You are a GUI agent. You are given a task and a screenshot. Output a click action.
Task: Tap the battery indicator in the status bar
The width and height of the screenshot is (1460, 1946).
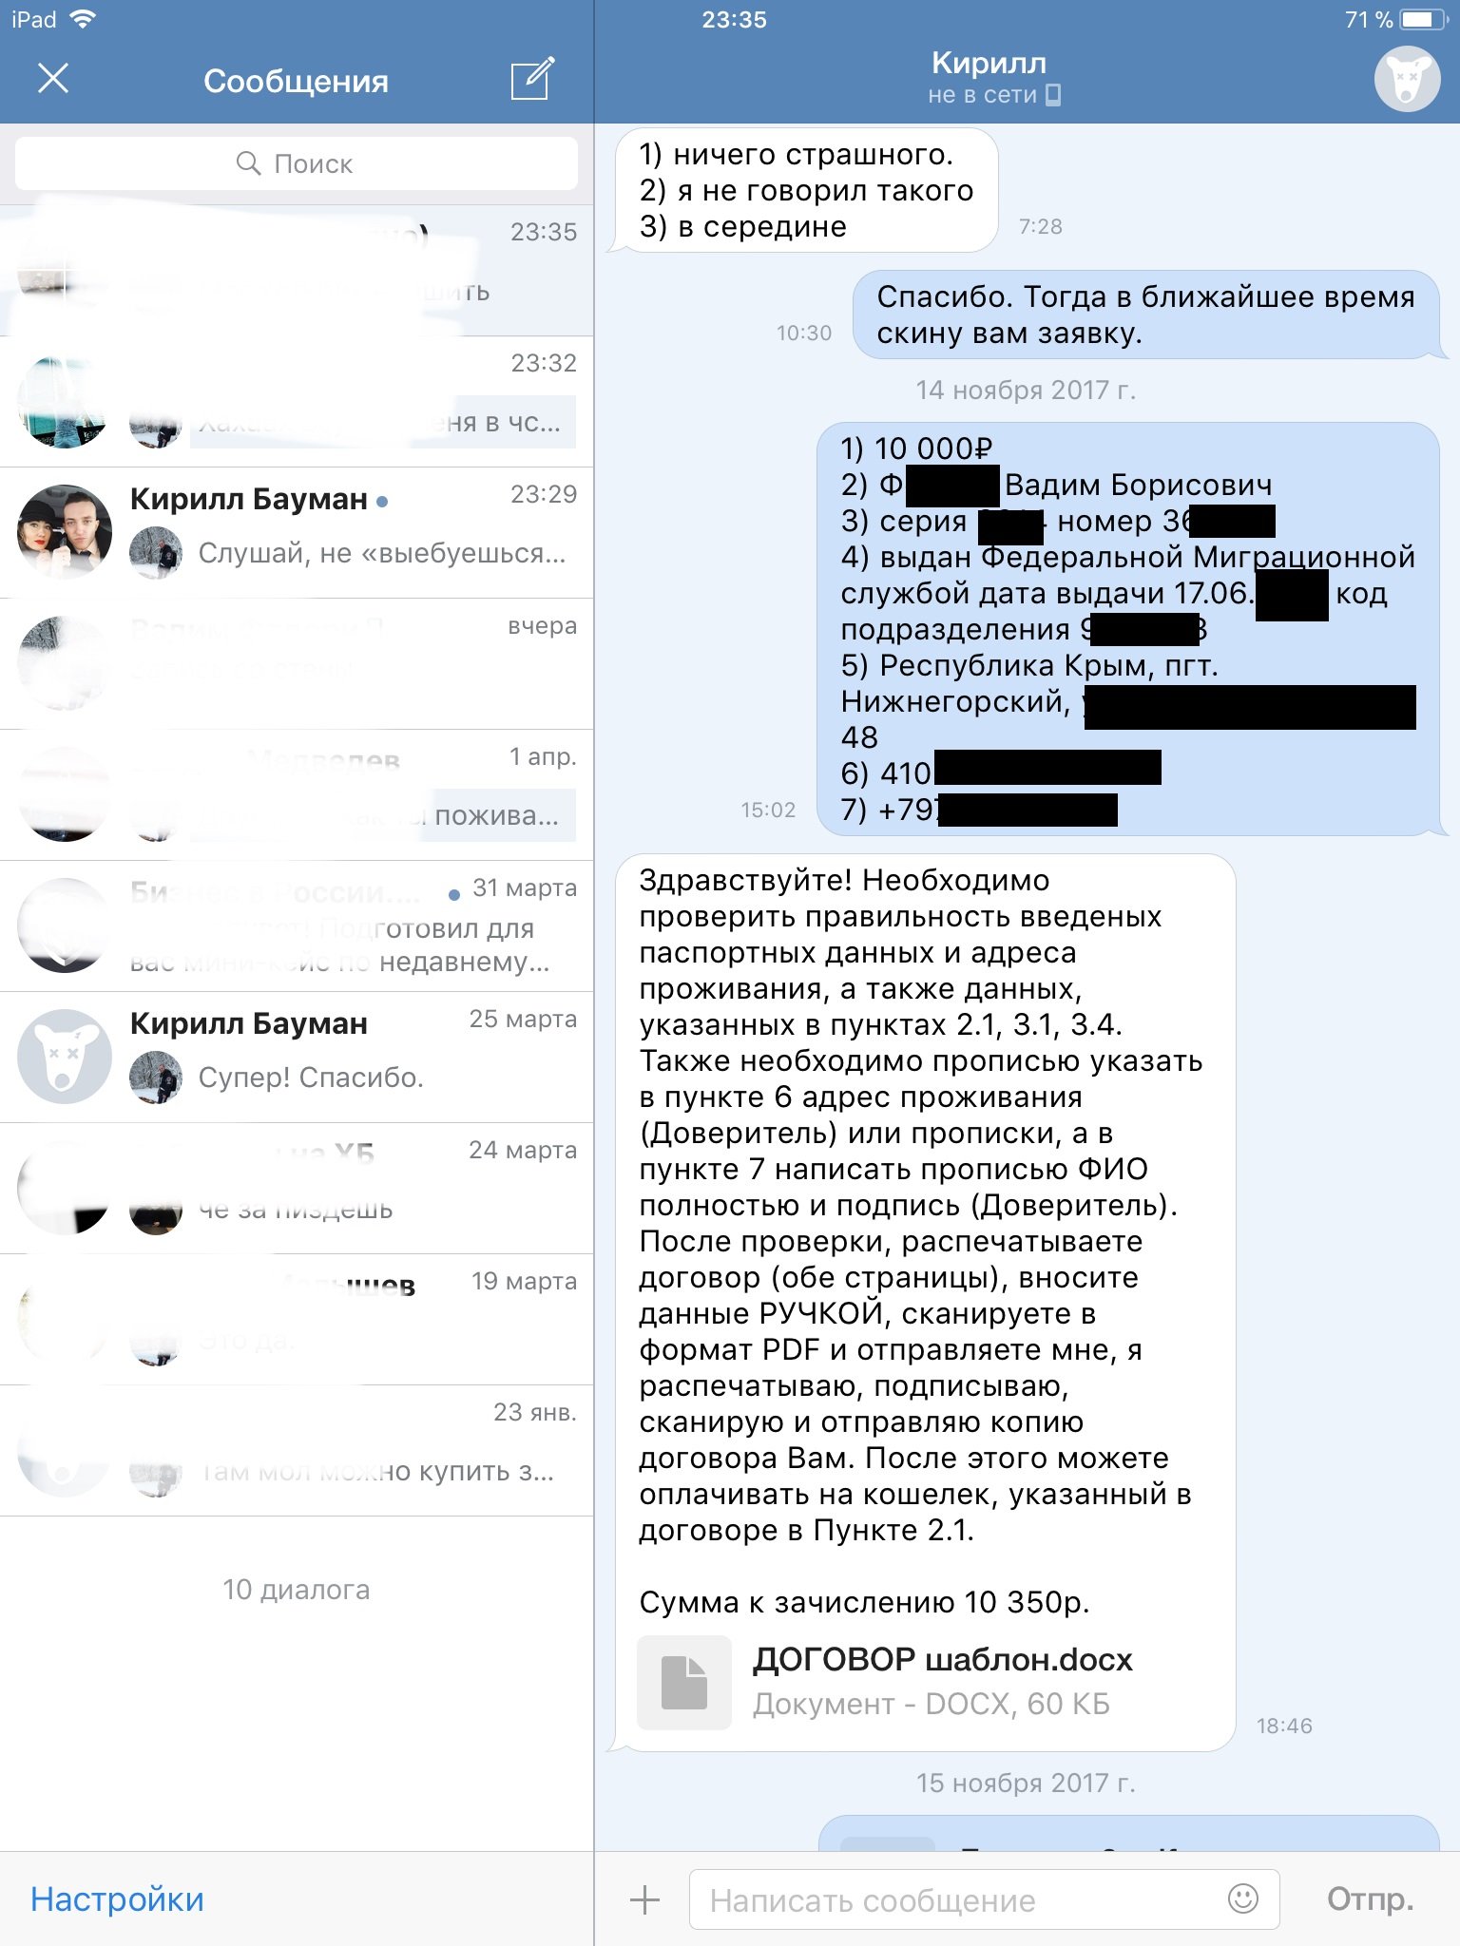[x=1425, y=20]
